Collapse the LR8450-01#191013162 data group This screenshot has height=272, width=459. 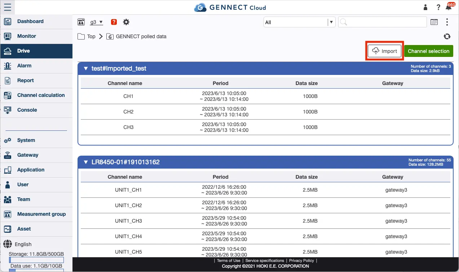tap(85, 162)
